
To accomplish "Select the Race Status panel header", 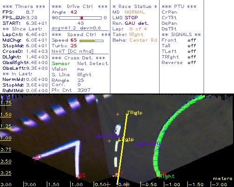I will 135,7.
